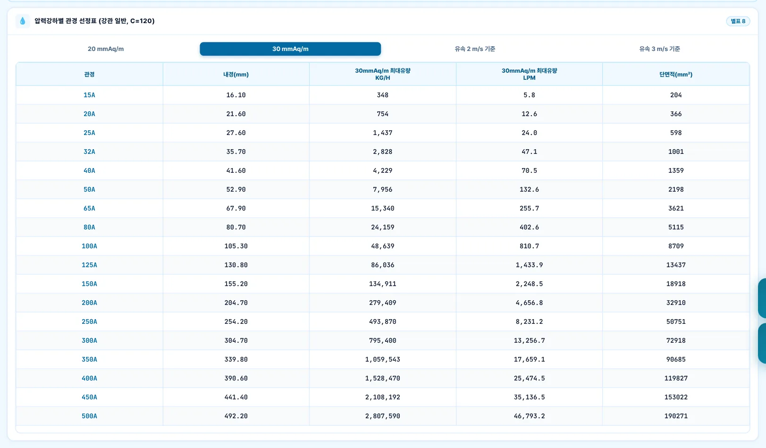Select the 30 mmAq/m tab

click(290, 49)
